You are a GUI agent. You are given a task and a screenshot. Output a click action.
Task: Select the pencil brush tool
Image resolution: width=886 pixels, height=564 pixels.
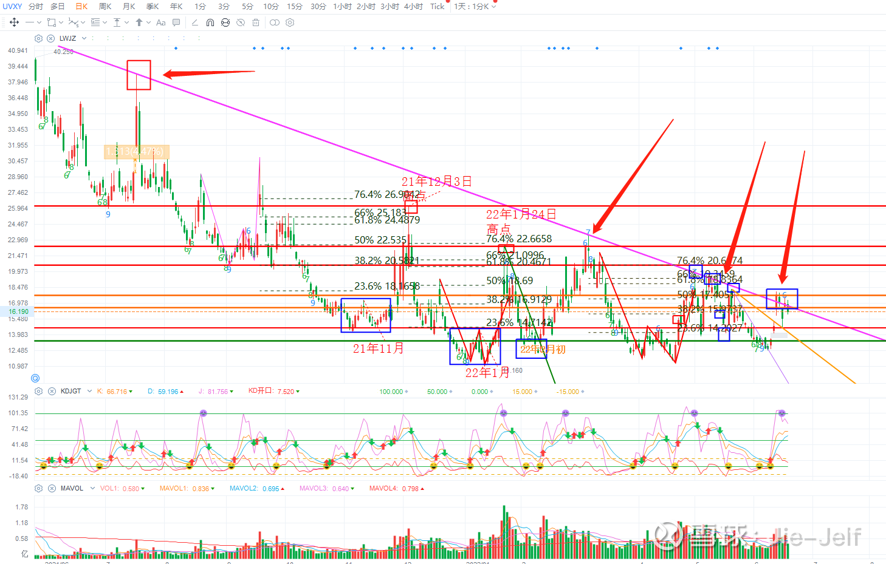click(x=194, y=22)
